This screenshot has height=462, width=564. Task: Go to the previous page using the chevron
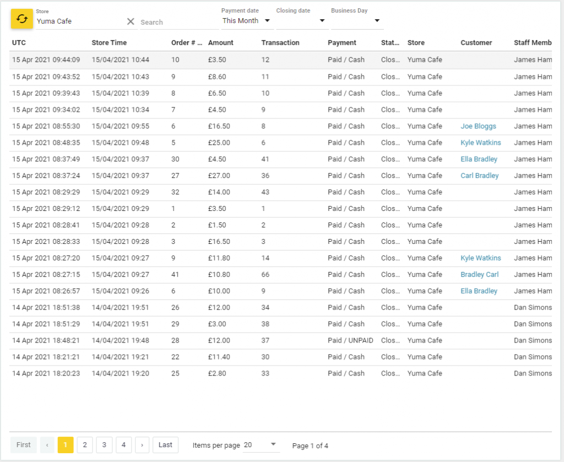click(47, 445)
